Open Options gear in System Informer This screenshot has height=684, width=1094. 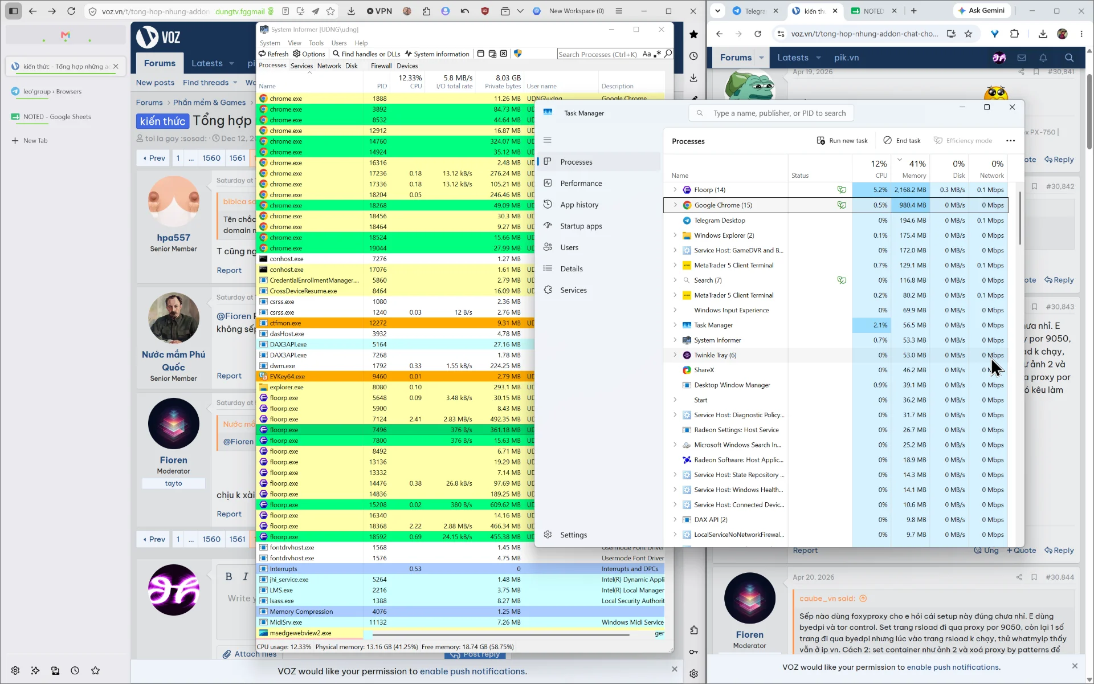tap(309, 54)
